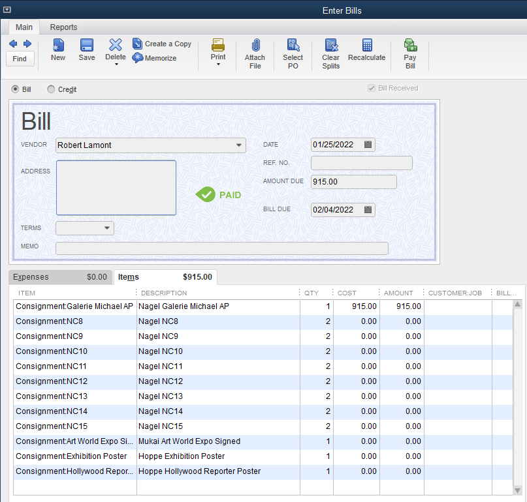Go to previous bill with left arrow
Screen dimensions: 527x502
pyautogui.click(x=12, y=44)
